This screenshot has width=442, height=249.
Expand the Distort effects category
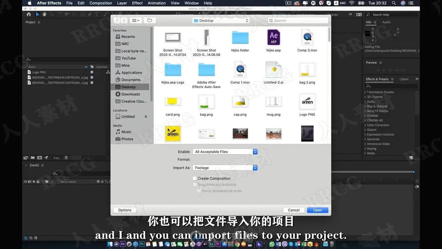(365, 130)
